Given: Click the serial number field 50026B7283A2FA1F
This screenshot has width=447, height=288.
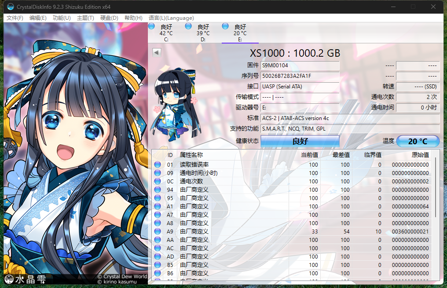Looking at the screenshot, I should [x=300, y=76].
